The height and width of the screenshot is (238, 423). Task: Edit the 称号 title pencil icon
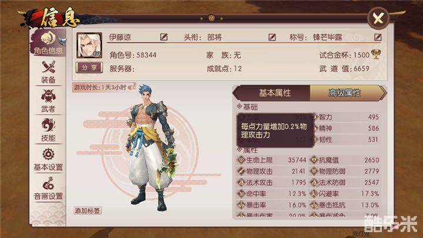tap(378, 37)
